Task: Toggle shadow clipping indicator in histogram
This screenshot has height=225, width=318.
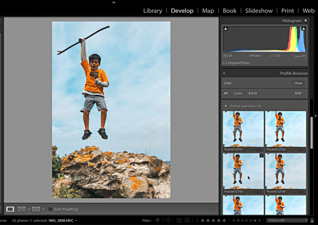Action: tap(226, 29)
